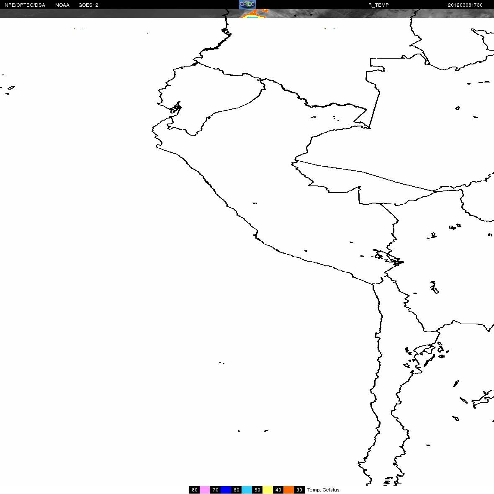Select the Temp. Celsius legend caption

(x=323, y=490)
